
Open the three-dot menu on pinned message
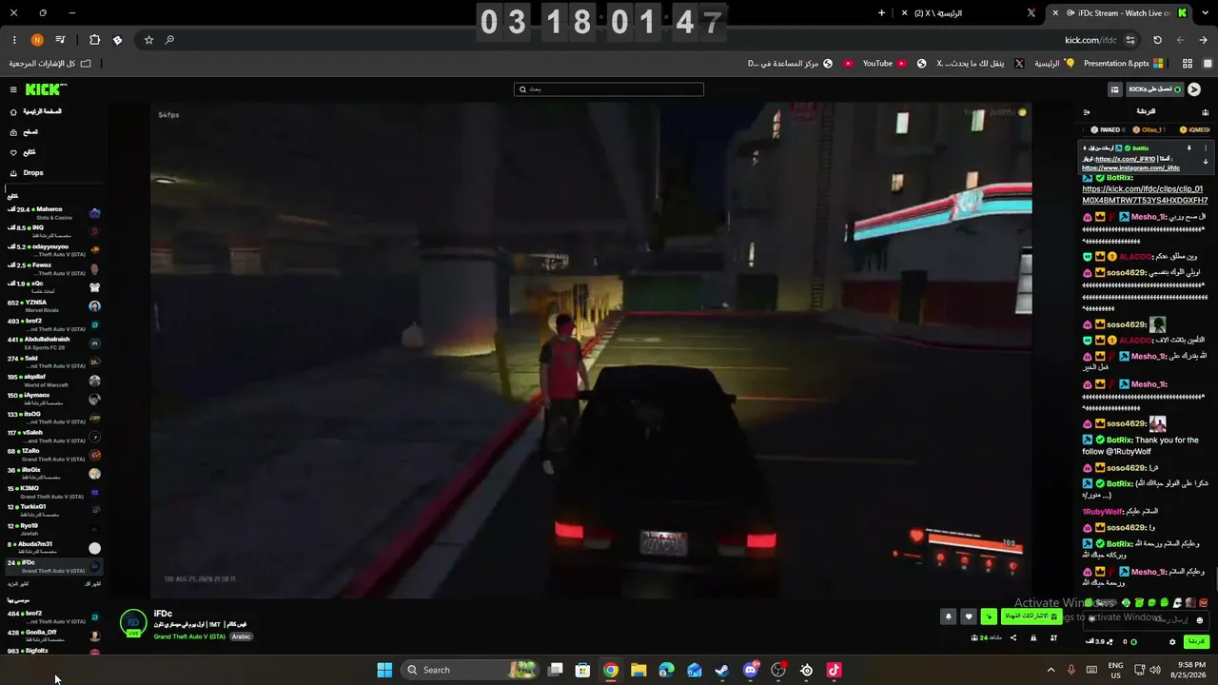pyautogui.click(x=1205, y=148)
